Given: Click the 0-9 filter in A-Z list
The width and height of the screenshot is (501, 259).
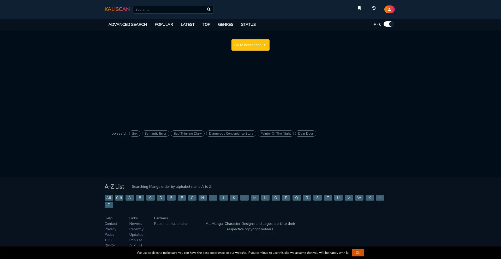Looking at the screenshot, I should click(x=119, y=198).
